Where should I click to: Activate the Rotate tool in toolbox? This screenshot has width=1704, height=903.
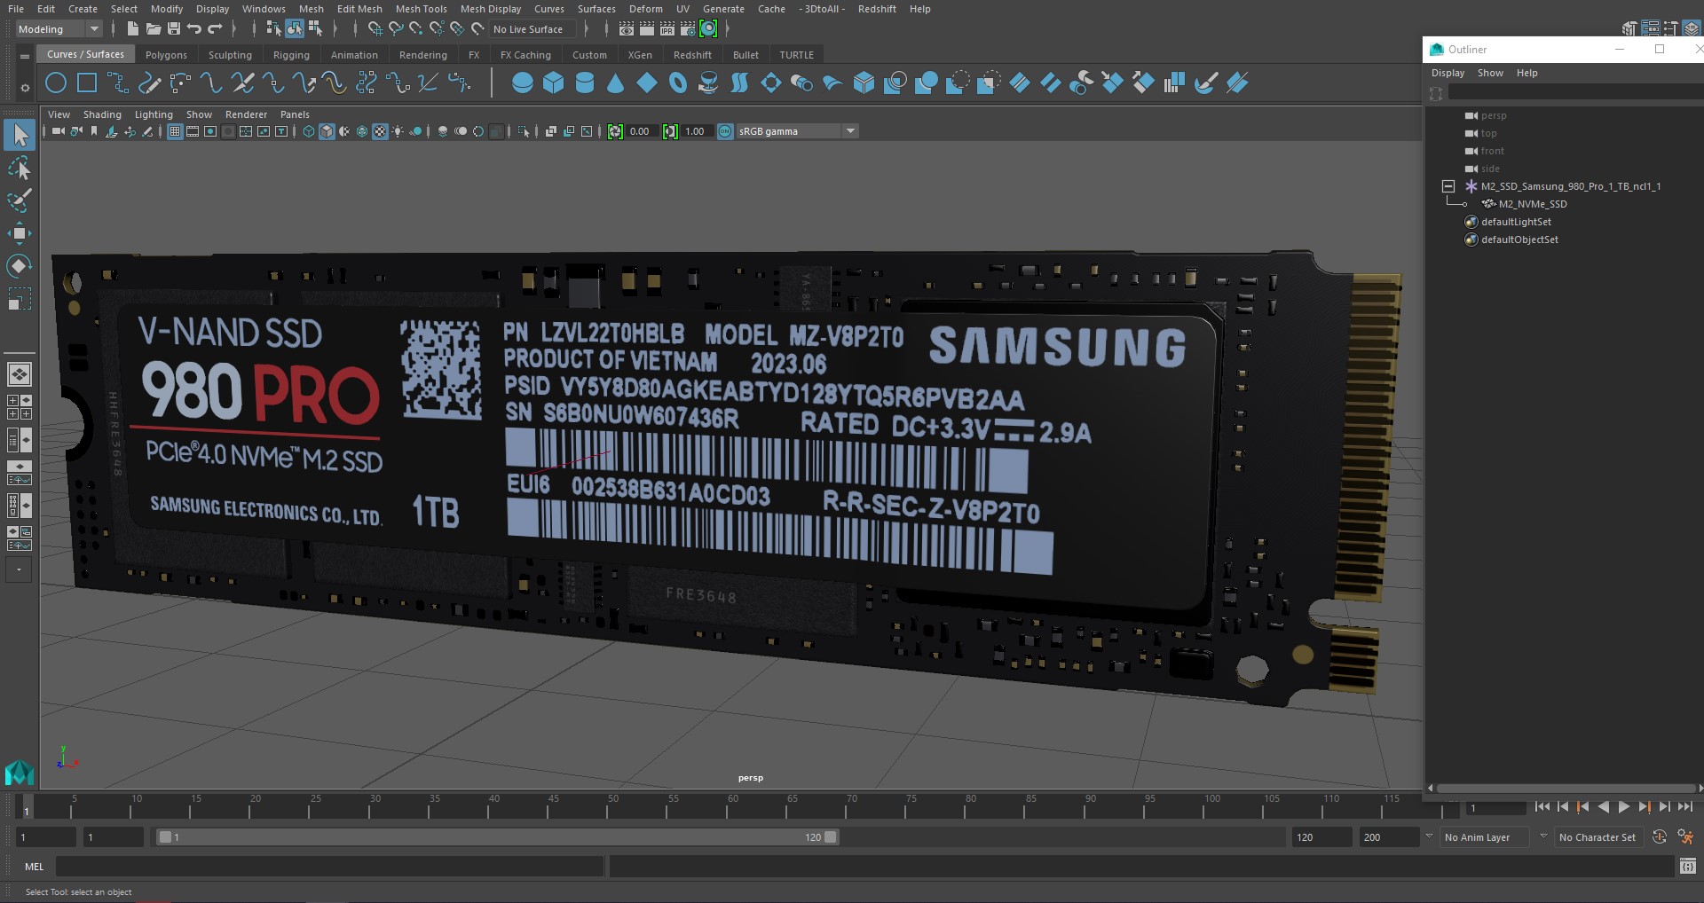tap(20, 266)
